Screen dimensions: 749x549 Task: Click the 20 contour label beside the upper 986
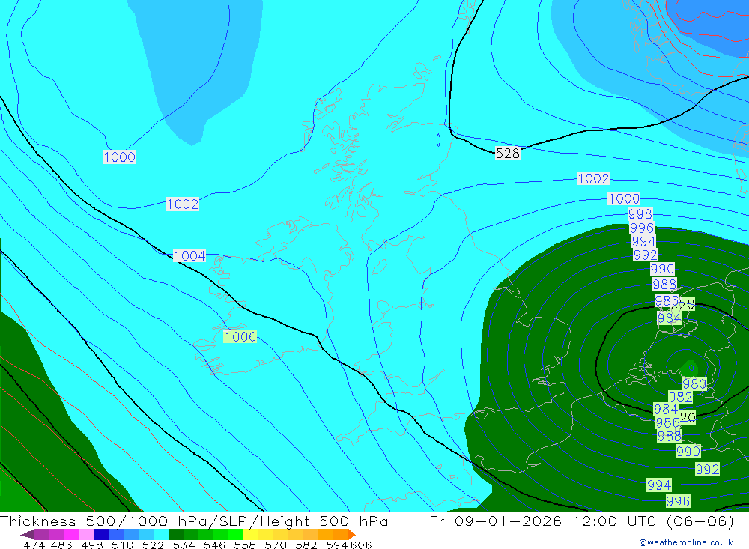[x=687, y=304]
